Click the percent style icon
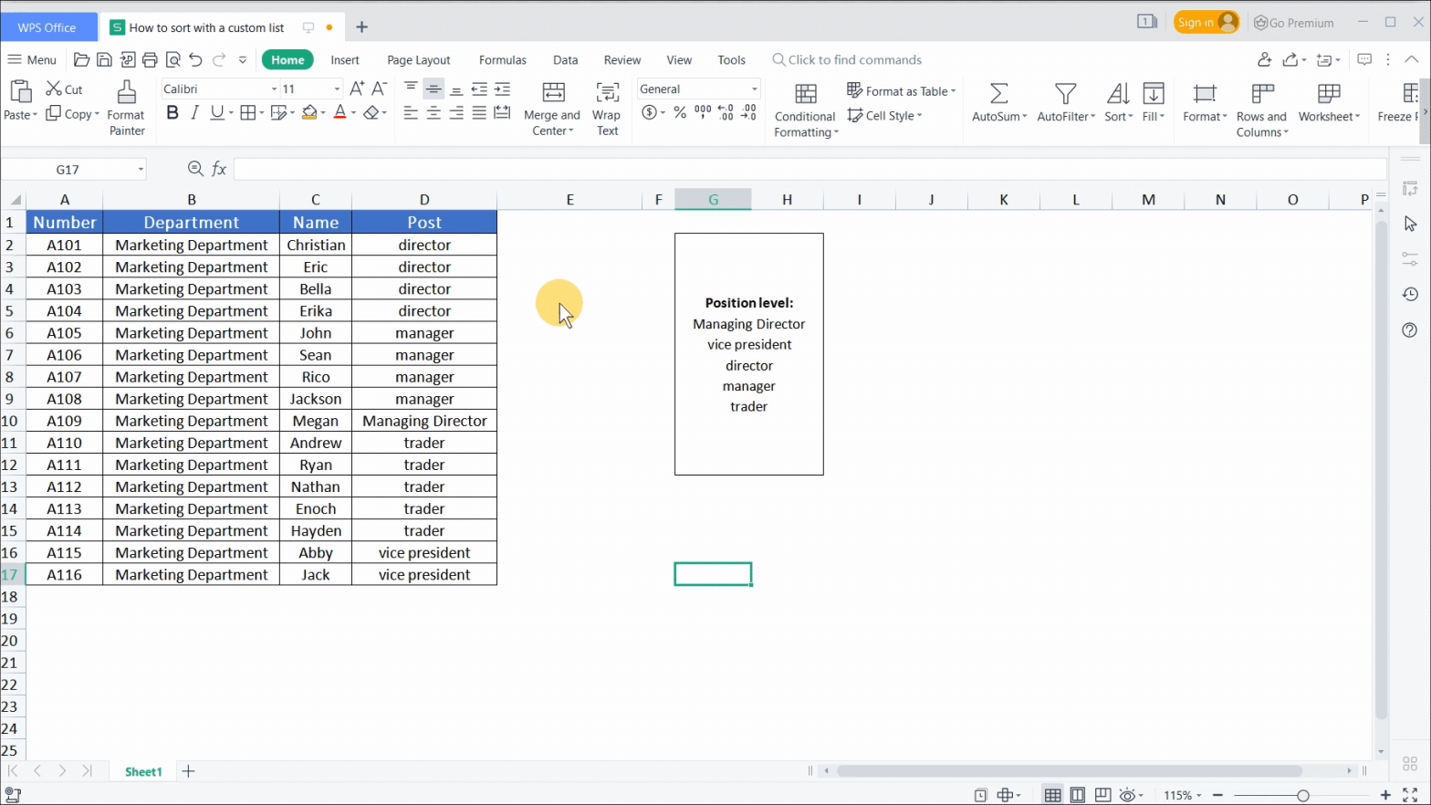This screenshot has width=1431, height=805. 680,112
